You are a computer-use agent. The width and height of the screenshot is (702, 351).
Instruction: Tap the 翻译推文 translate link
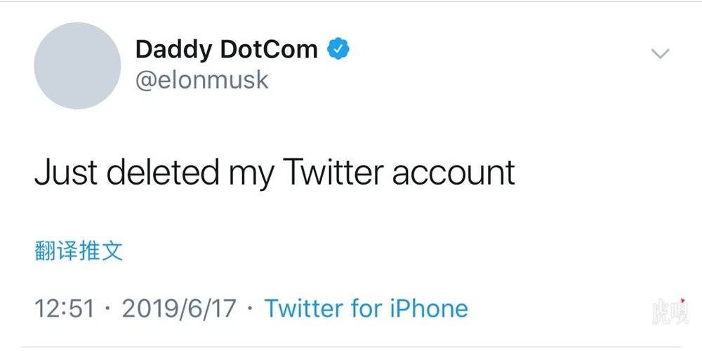pyautogui.click(x=79, y=251)
